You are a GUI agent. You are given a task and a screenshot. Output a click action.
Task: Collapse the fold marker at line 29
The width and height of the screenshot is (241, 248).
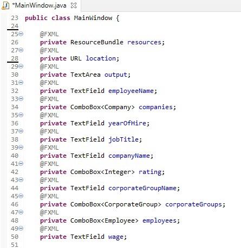[21, 66]
